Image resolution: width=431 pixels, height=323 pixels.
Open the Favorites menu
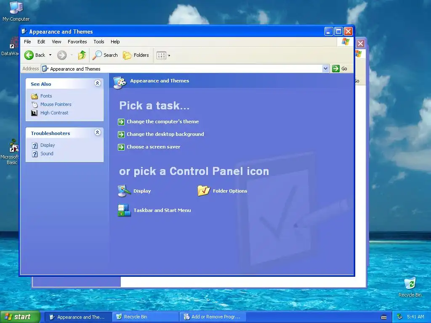click(x=77, y=42)
